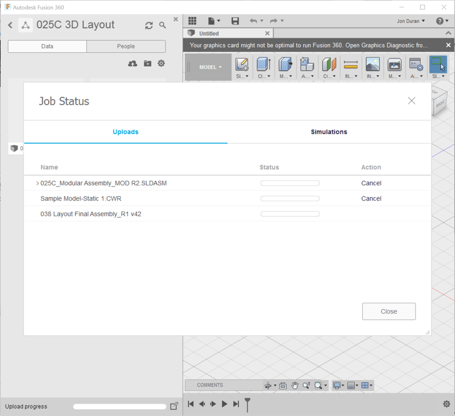Switch to the Uploads tab
This screenshot has height=416, width=455.
pos(126,132)
